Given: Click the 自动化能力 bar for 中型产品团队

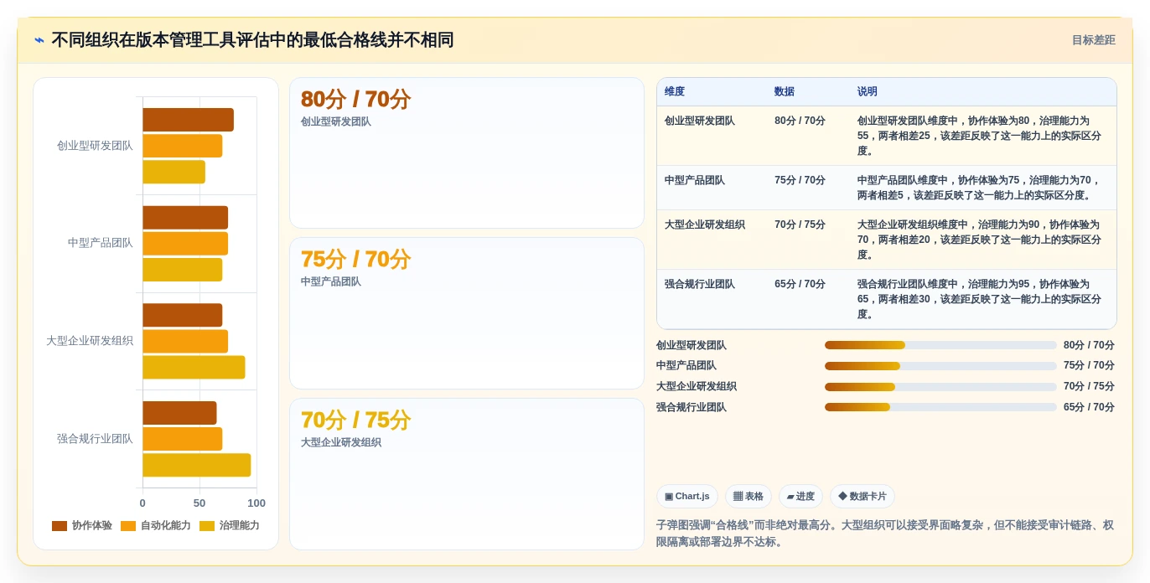Looking at the screenshot, I should click(x=185, y=244).
